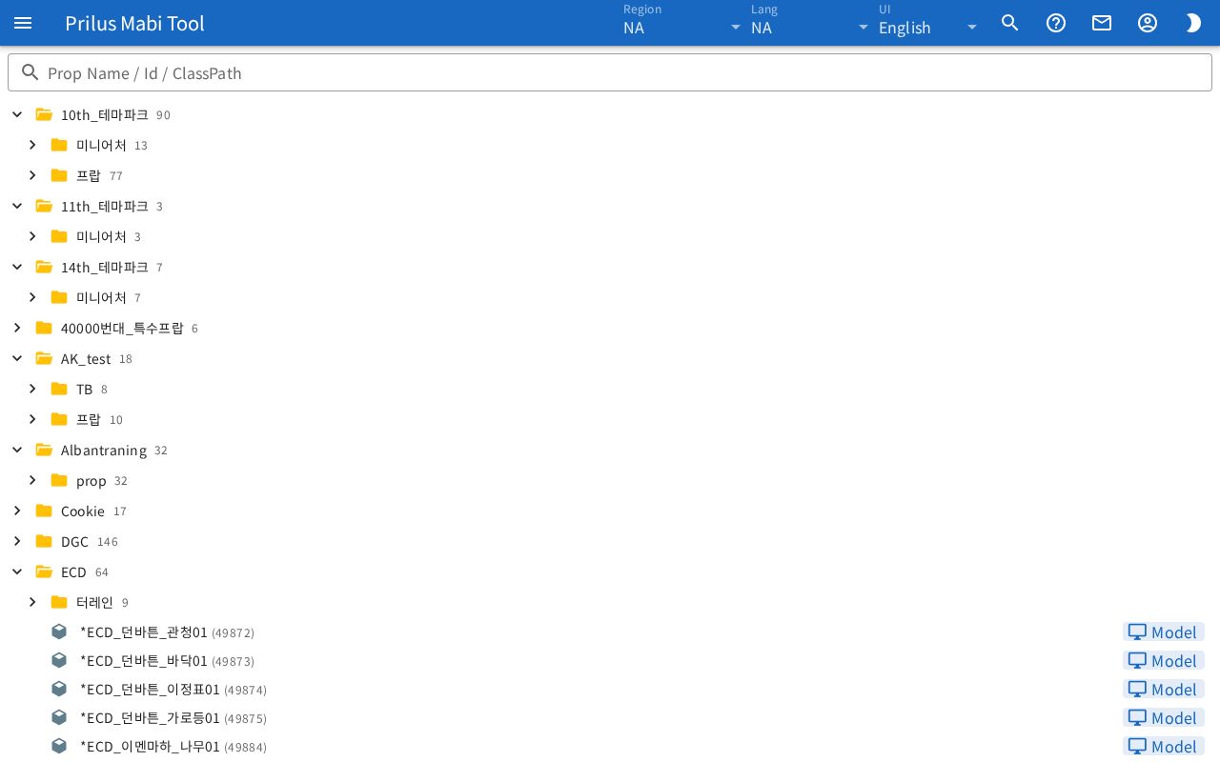Expand the Cookie folder chevron
This screenshot has width=1220, height=762.
pos(17,511)
